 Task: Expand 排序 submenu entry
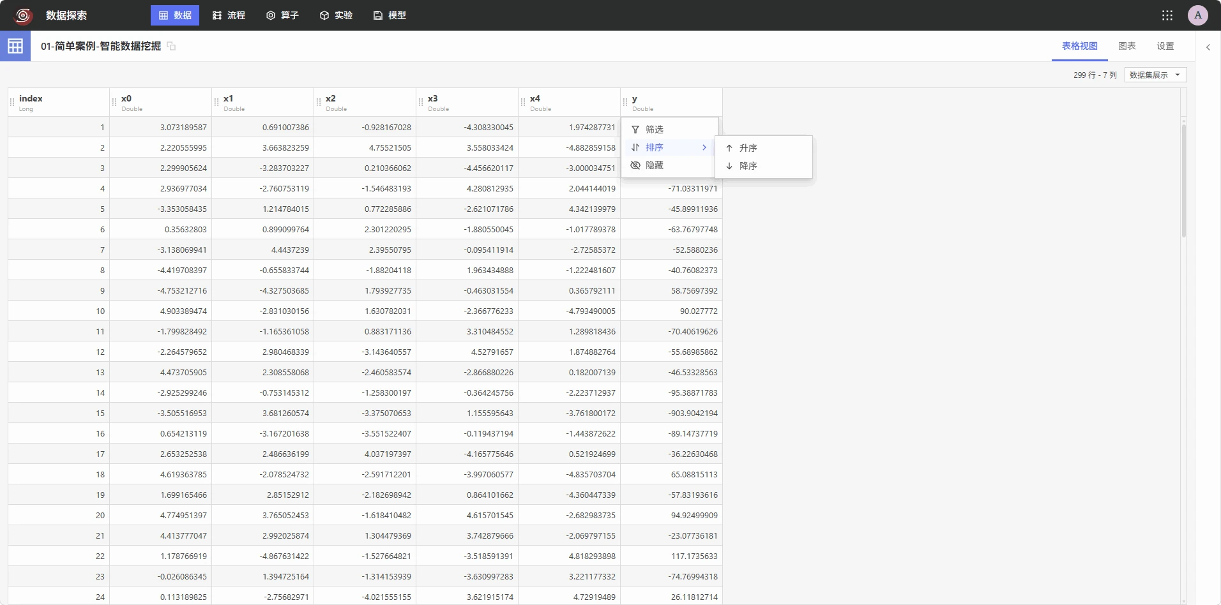[668, 147]
